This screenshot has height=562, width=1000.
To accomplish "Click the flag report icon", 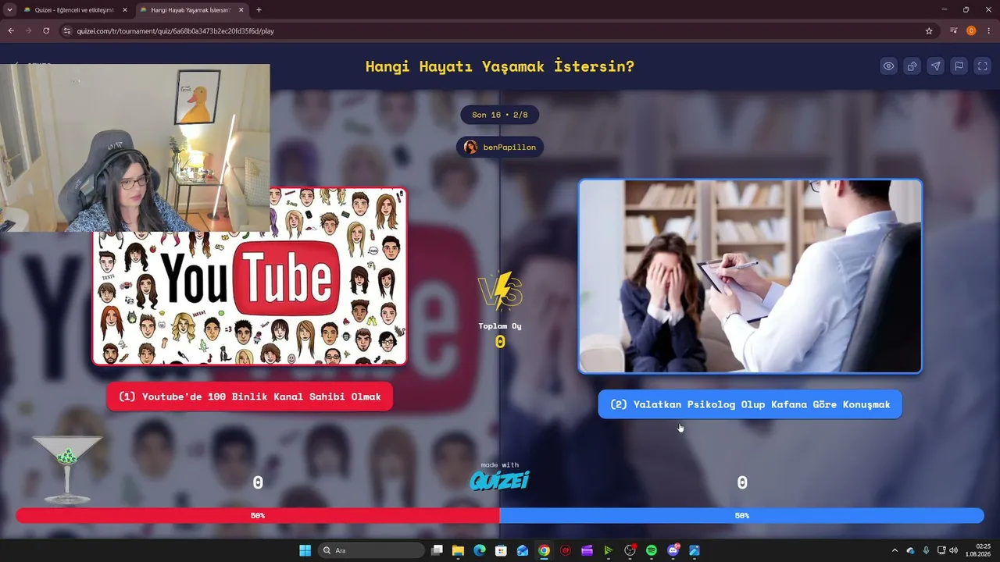I will (959, 66).
